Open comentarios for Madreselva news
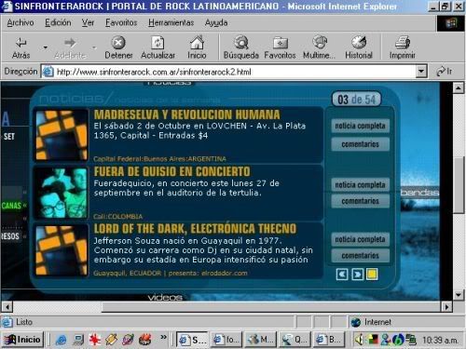 pos(360,144)
